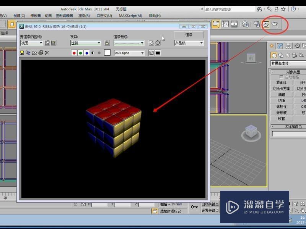Toggle monochrome display of rendered image

99,53
